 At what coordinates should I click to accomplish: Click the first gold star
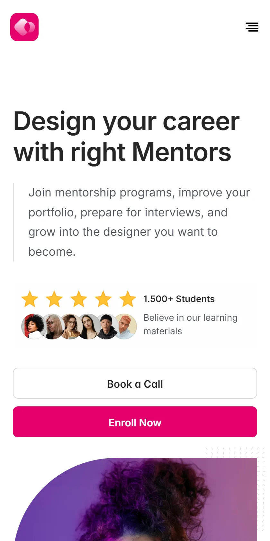(x=30, y=299)
